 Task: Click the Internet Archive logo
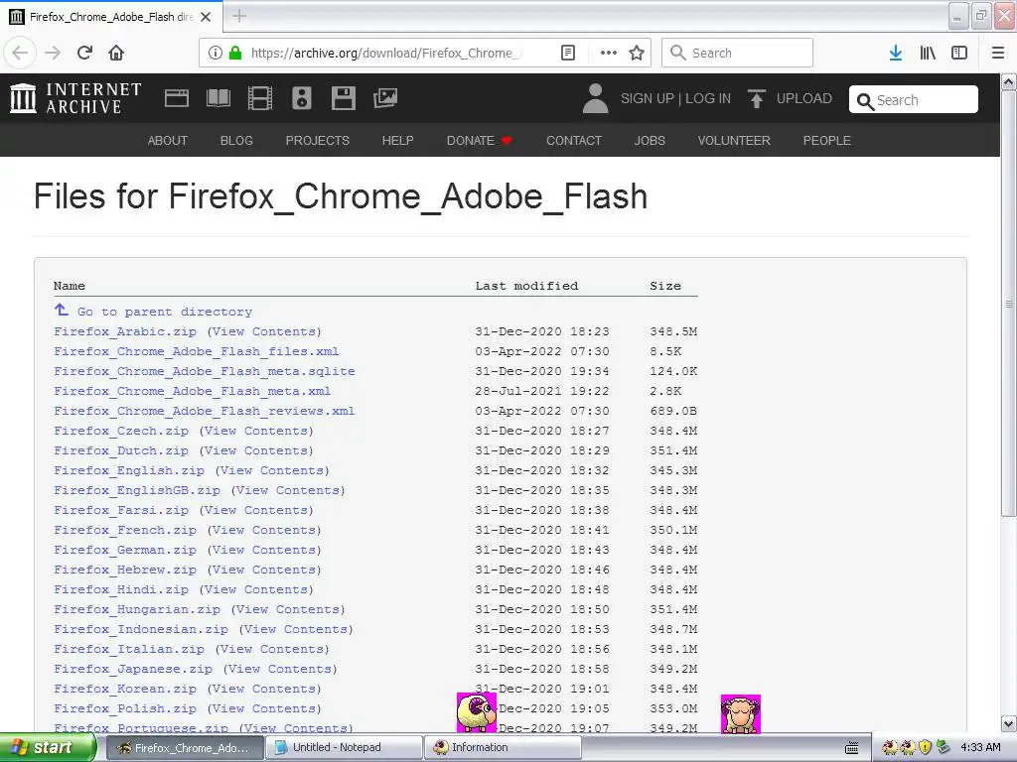pos(75,98)
